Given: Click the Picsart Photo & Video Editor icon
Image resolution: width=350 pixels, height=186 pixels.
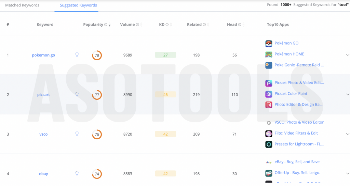Looking at the screenshot, I should 269,83.
